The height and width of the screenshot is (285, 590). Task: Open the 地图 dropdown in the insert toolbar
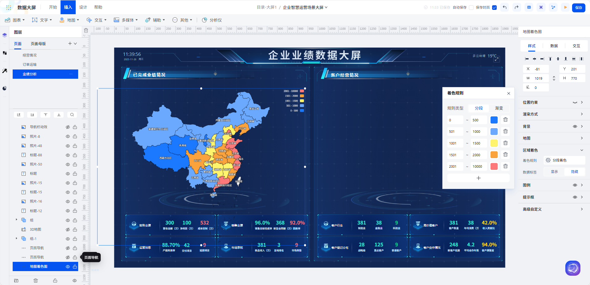coord(69,20)
